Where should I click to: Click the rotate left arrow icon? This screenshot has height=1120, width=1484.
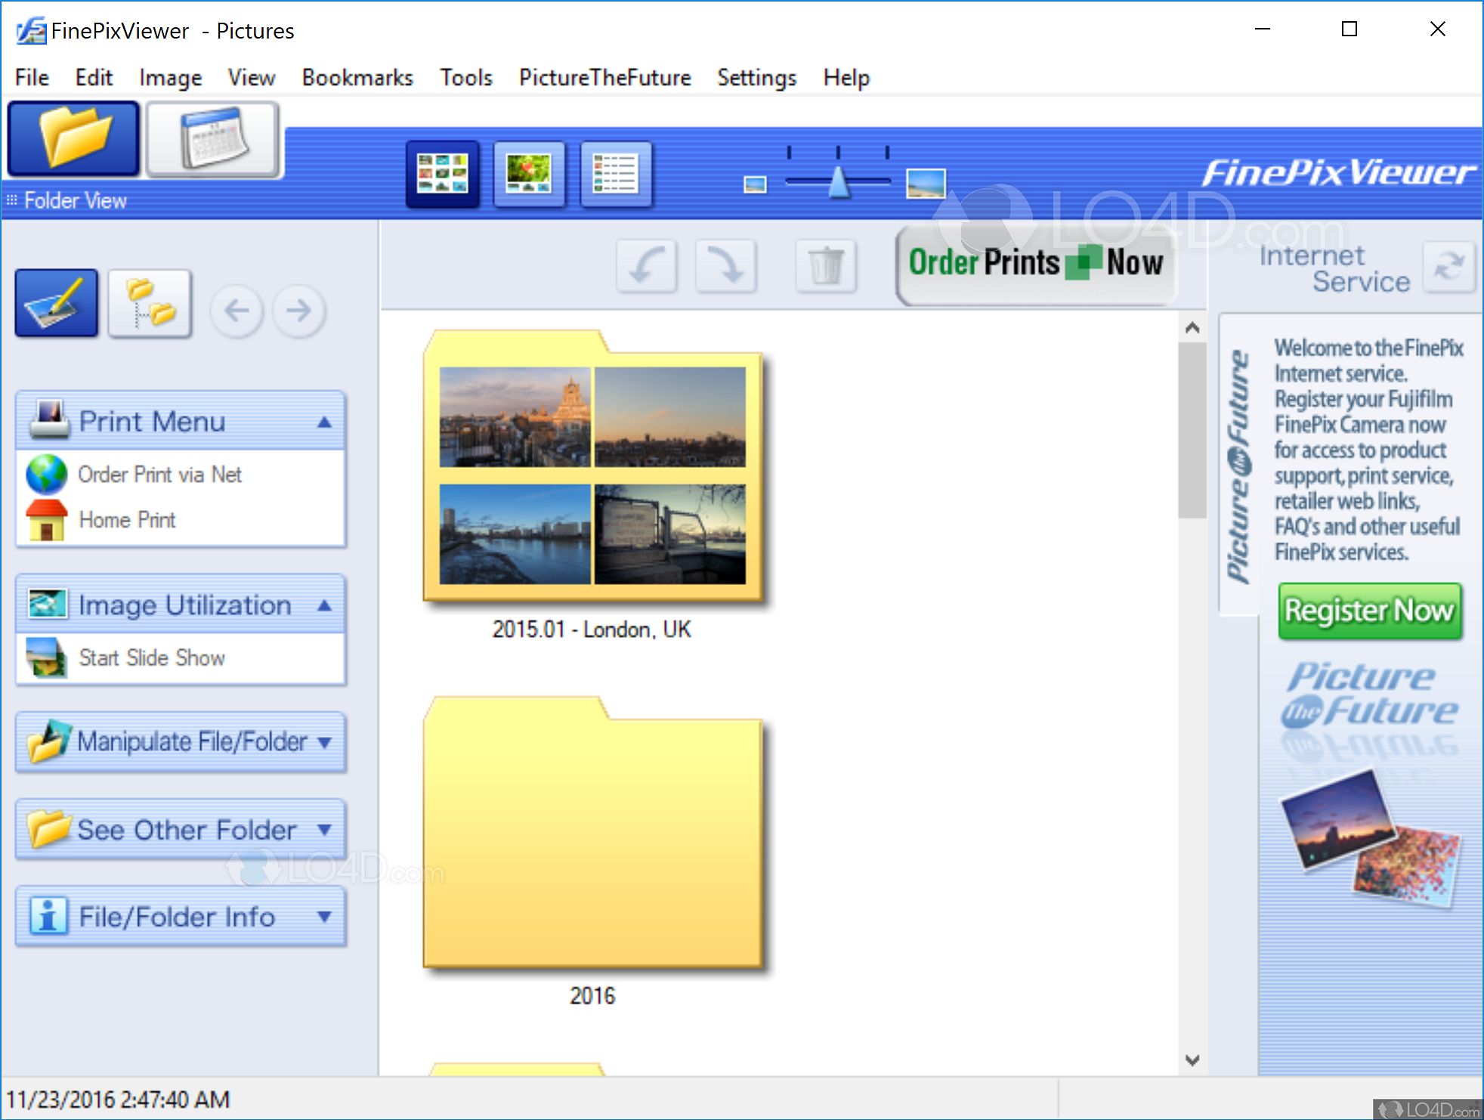click(646, 266)
